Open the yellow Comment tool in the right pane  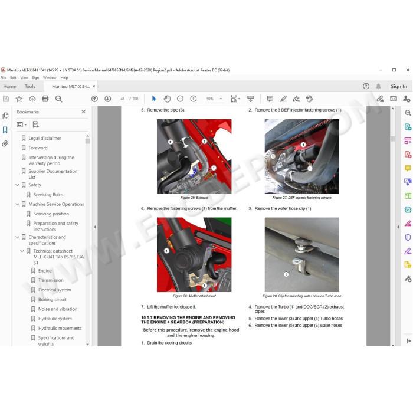[408, 168]
